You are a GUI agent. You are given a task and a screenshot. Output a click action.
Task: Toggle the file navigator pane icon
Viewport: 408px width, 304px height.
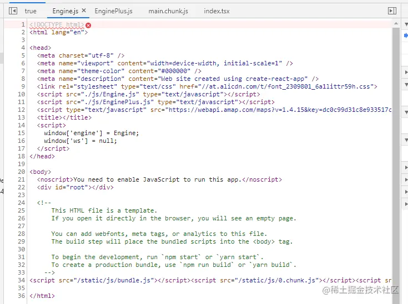click(13, 11)
